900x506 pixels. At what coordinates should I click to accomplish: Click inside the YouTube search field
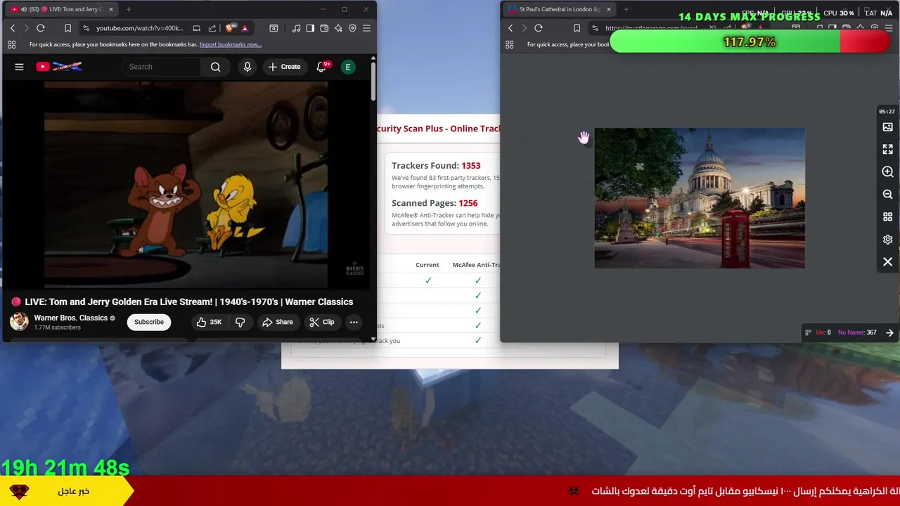162,67
